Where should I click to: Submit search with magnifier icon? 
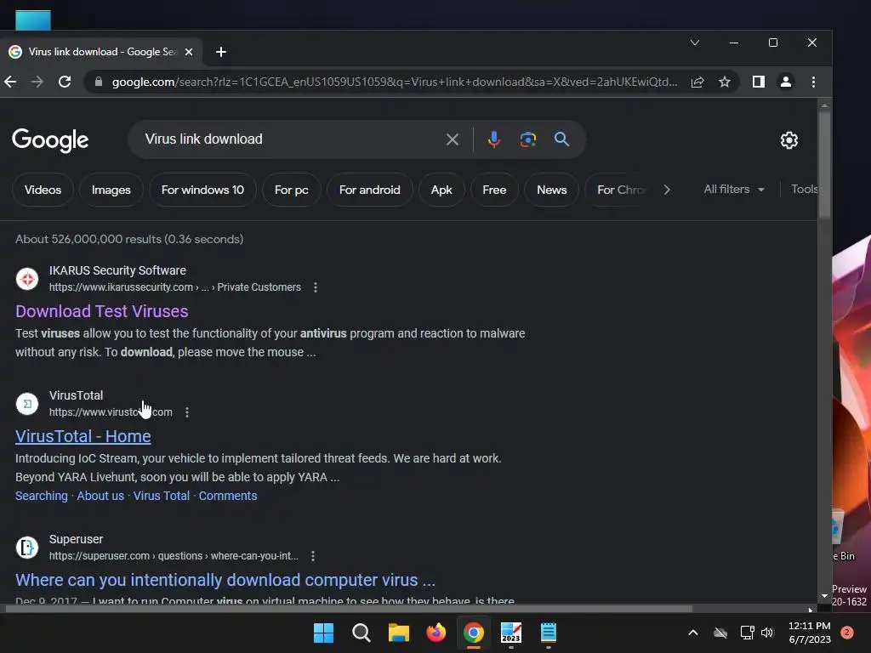(561, 139)
